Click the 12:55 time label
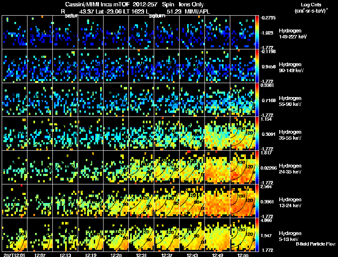This screenshot has height=257, width=338. coord(243,255)
